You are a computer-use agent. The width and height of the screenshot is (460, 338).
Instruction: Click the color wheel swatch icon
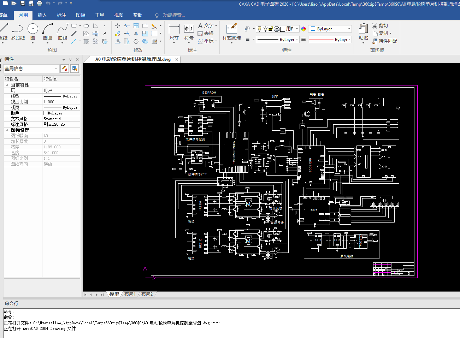[x=303, y=29]
